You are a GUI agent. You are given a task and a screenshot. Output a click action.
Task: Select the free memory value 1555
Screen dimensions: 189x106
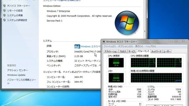pyautogui.click(x=139, y=97)
